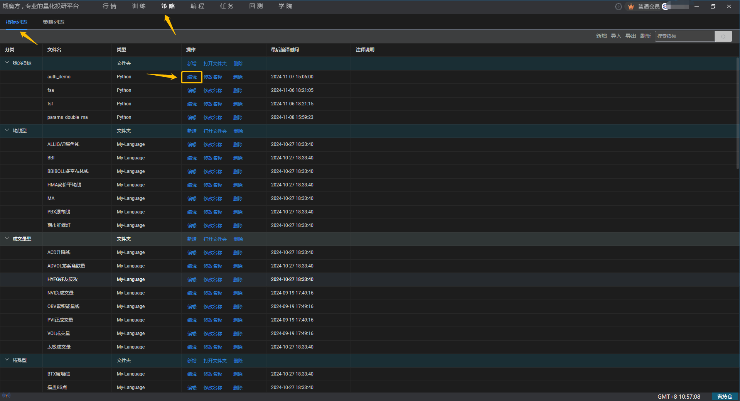Click 编辑 for BBI indicator
The height and width of the screenshot is (401, 740).
point(192,158)
